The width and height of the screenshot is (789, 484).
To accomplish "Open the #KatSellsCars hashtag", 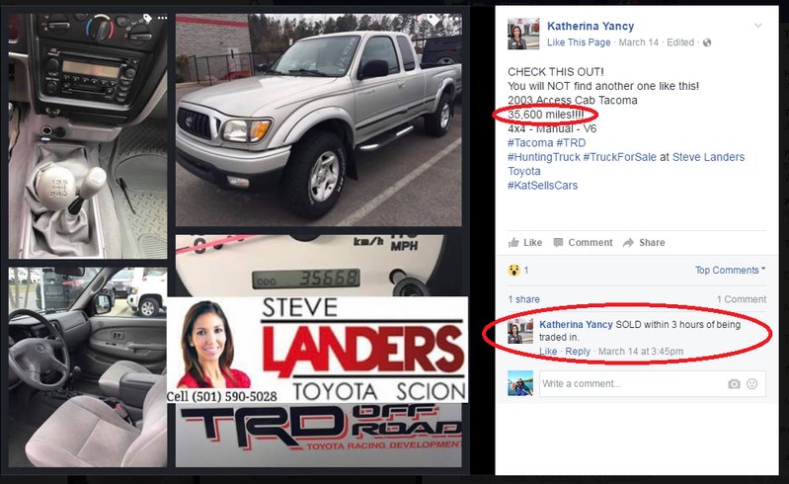I will coord(542,185).
